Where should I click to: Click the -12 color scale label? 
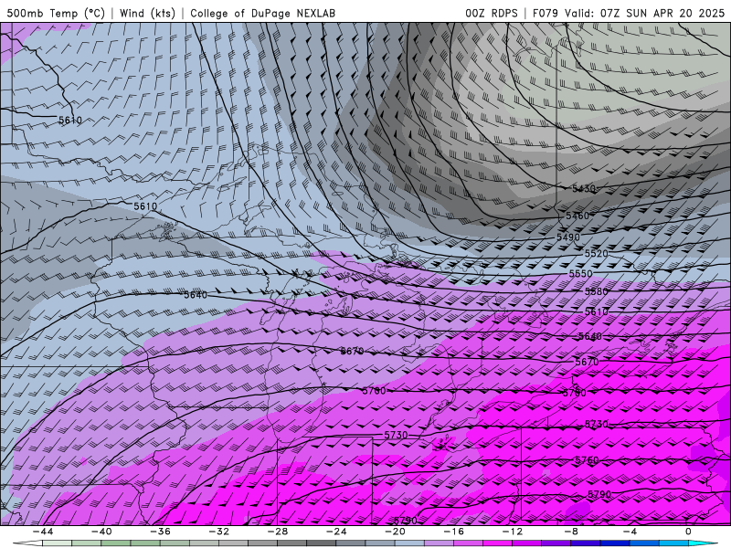[513, 532]
